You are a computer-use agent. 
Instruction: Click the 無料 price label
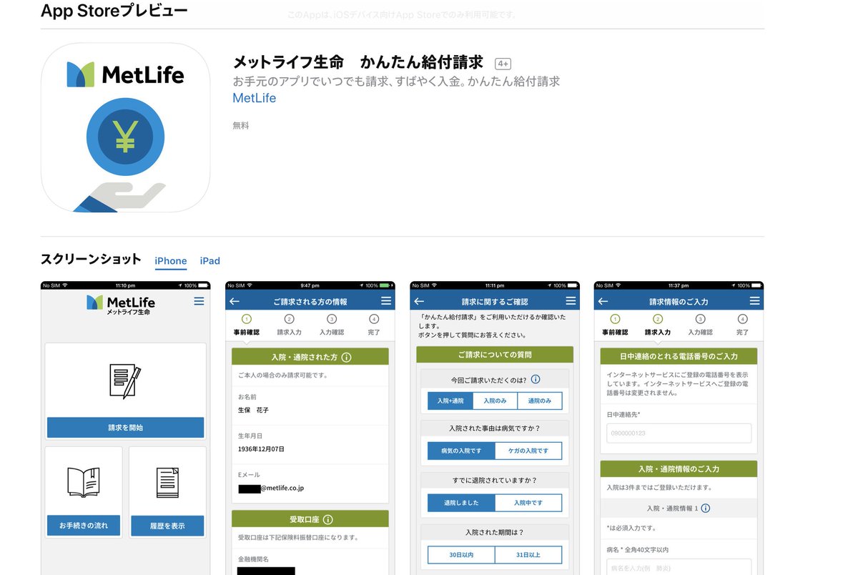click(241, 125)
